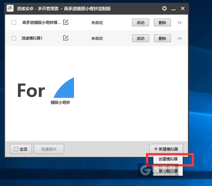Open the settings gear icon
The height and width of the screenshot is (186, 212).
click(164, 8)
